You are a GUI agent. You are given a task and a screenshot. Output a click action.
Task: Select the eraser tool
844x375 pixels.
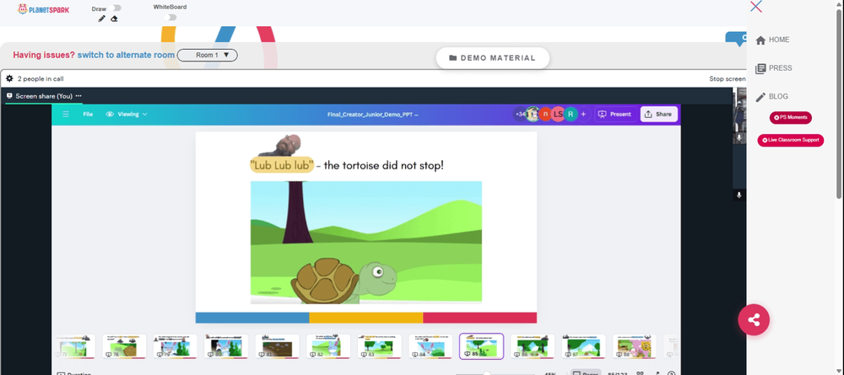pyautogui.click(x=114, y=19)
